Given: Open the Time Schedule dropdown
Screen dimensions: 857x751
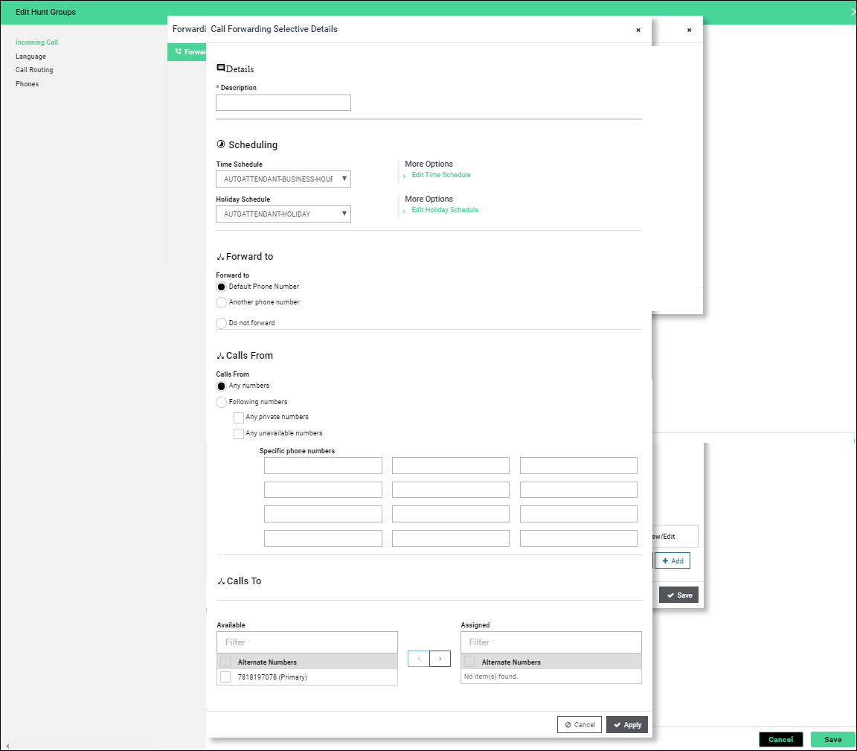Looking at the screenshot, I should pos(283,179).
